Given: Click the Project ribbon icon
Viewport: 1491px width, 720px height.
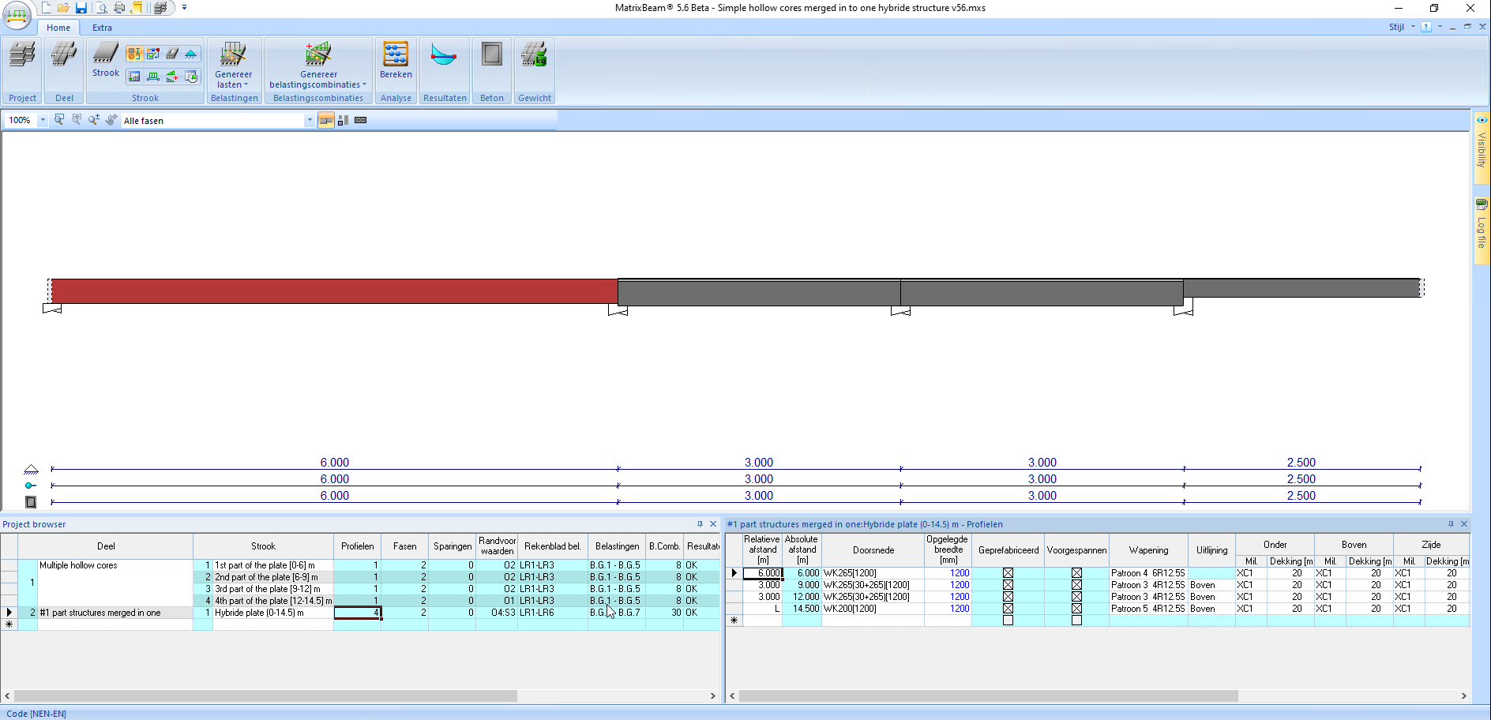Looking at the screenshot, I should tap(22, 55).
